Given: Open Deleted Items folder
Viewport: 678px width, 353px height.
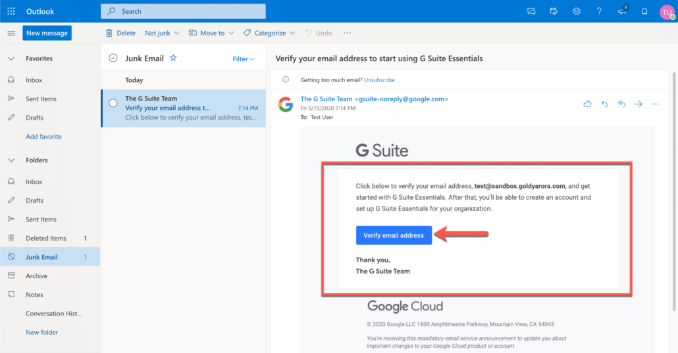Looking at the screenshot, I should [50, 238].
